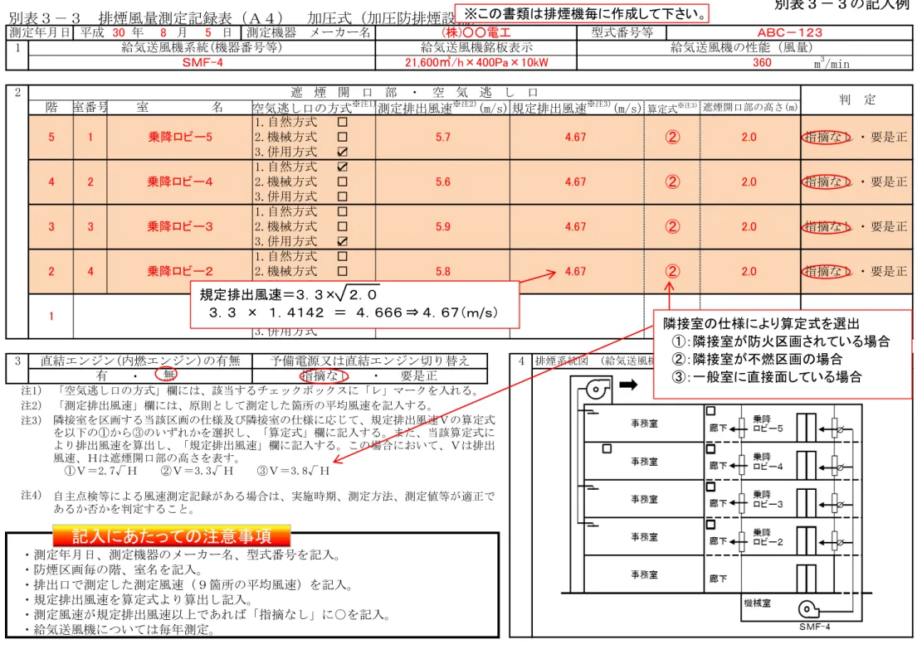
Task: Click the black right-pointing arrow beside the top fan
Action: point(628,385)
